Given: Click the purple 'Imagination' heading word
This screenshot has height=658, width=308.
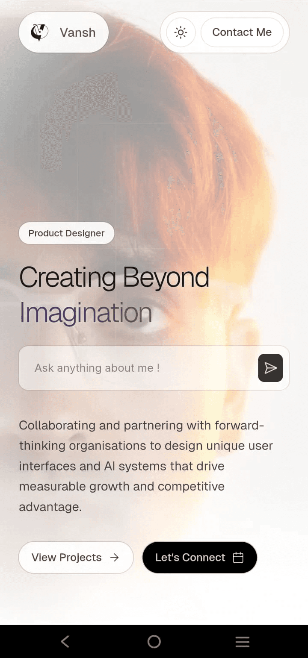Looking at the screenshot, I should coord(86,313).
